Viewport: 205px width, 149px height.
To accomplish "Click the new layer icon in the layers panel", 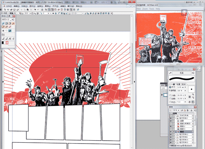I will coord(182,110).
